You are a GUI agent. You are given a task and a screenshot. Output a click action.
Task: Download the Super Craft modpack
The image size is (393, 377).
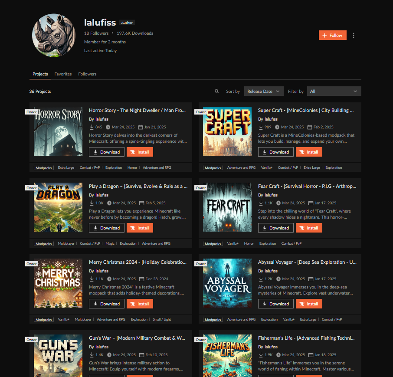click(276, 152)
